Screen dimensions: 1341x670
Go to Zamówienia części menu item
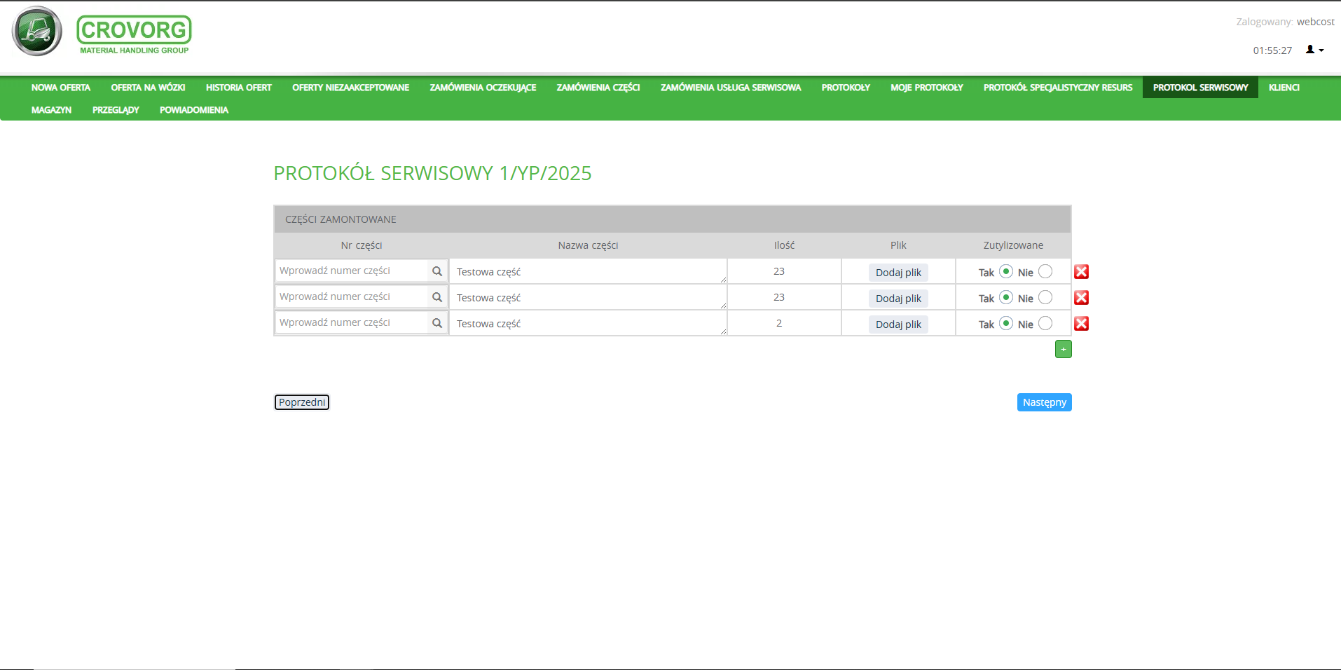pos(598,88)
